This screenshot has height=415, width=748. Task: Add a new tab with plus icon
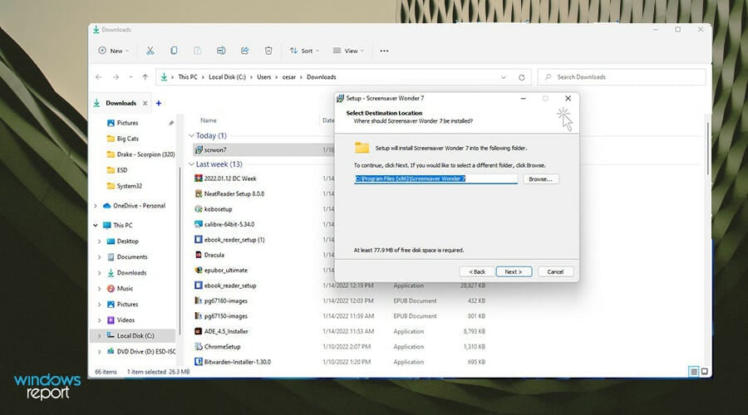[x=158, y=103]
